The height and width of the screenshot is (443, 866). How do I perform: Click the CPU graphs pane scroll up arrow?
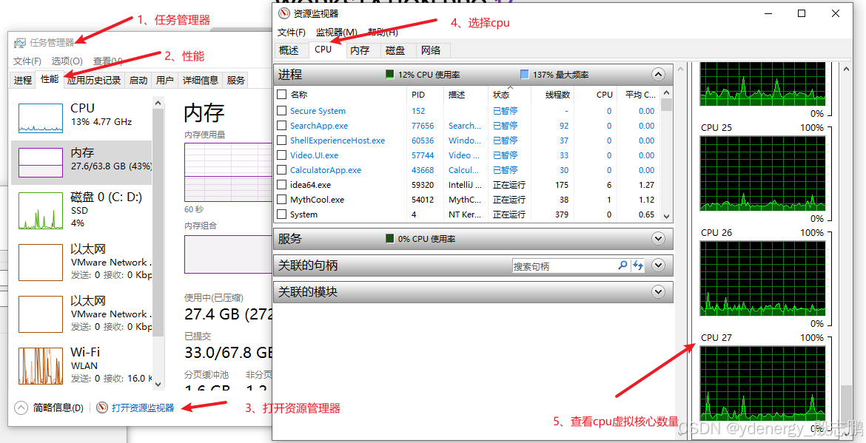(845, 69)
